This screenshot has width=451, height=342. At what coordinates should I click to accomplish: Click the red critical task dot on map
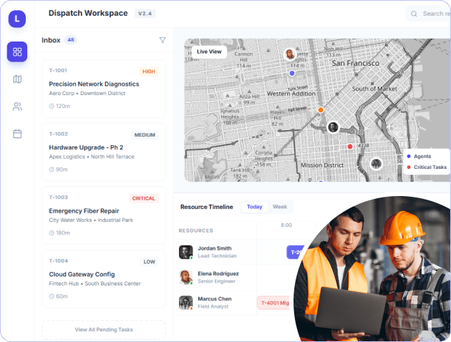350,147
